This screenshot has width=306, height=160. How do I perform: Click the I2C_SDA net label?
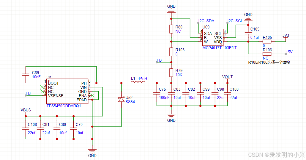(206, 21)
